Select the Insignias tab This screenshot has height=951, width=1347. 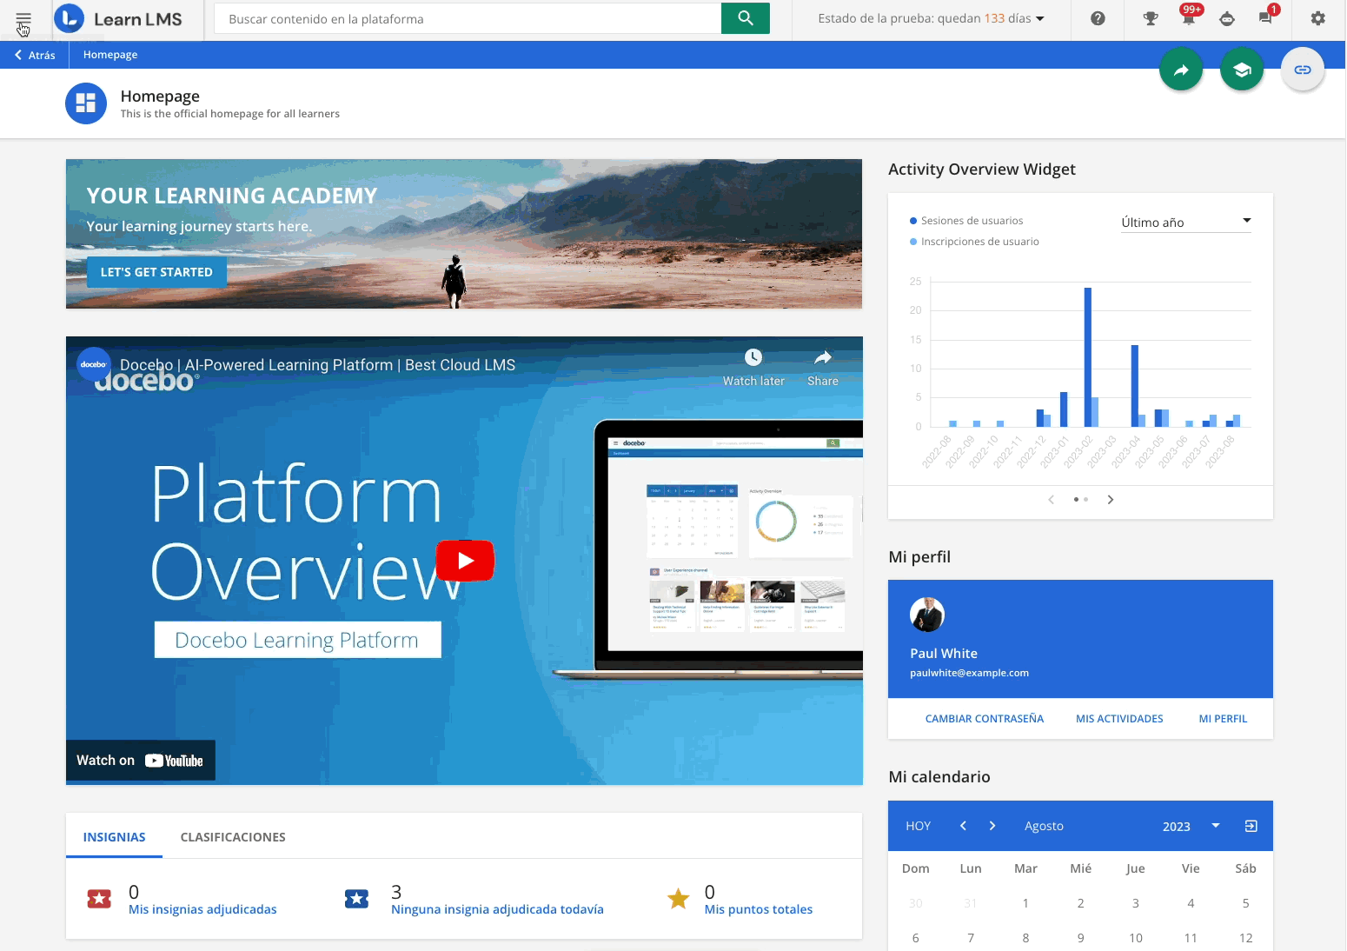coord(115,837)
